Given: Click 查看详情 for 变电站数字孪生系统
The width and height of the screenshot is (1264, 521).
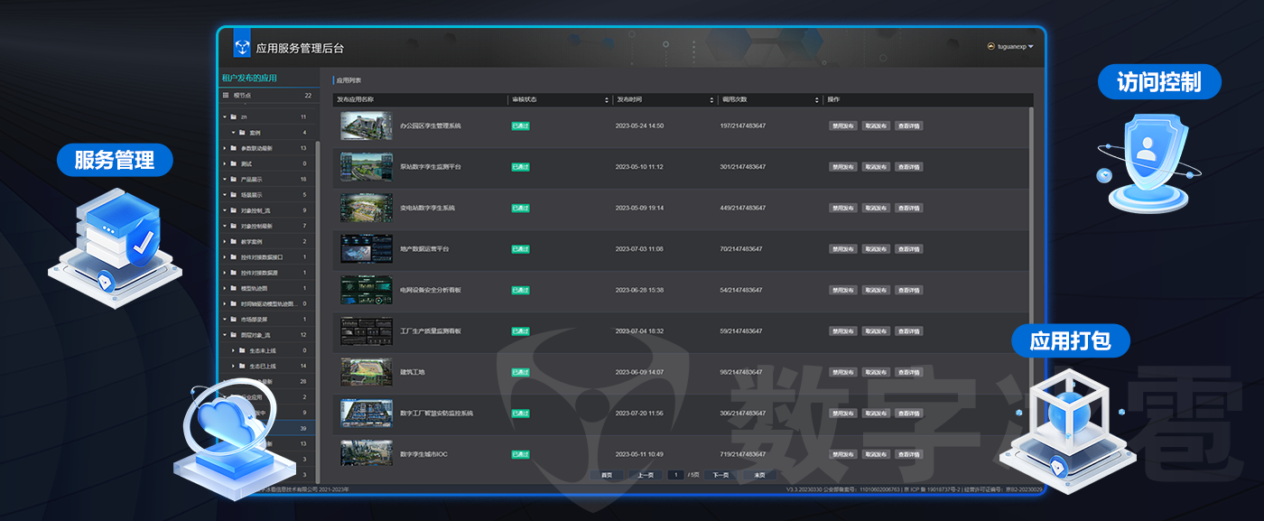Looking at the screenshot, I should tap(909, 209).
